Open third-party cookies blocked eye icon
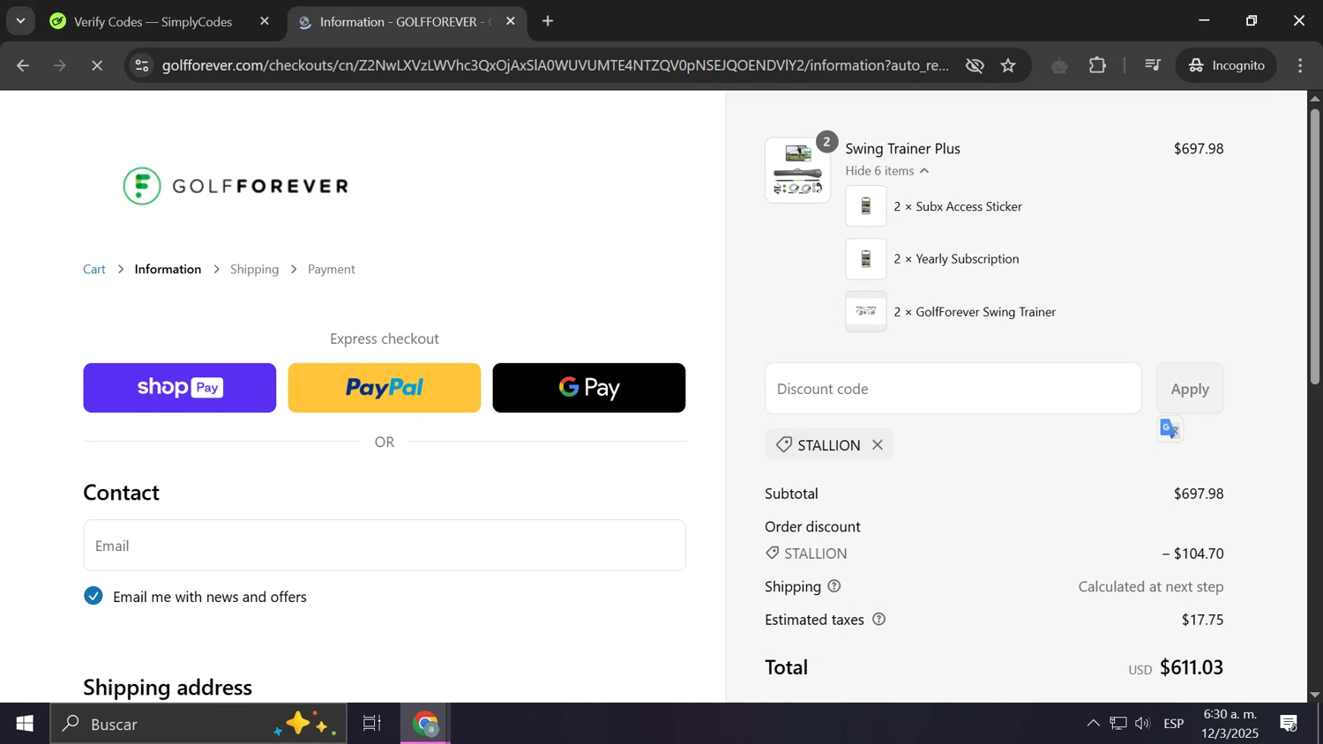Image resolution: width=1323 pixels, height=744 pixels. [x=975, y=65]
